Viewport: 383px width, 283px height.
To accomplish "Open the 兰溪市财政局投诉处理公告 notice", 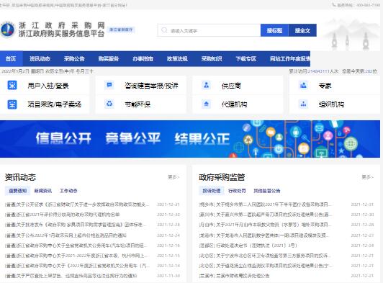I will [x=234, y=276].
